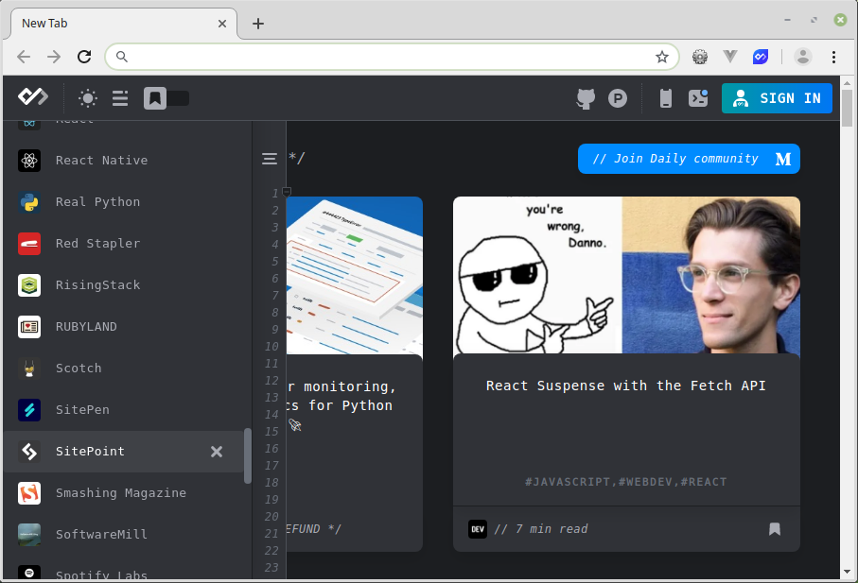Open the GitHub repository icon
858x583 pixels.
[587, 98]
